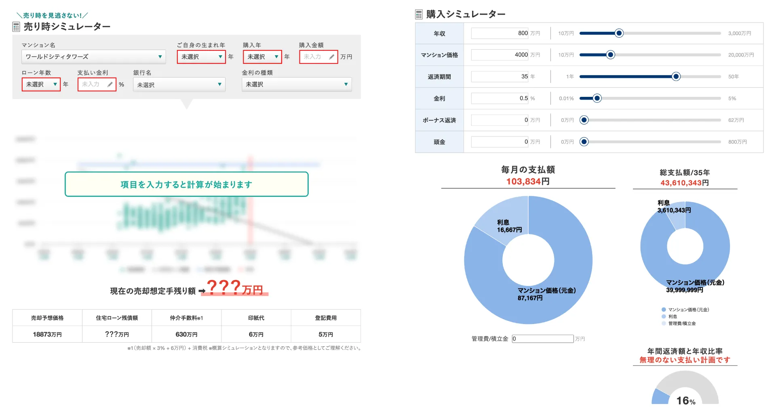Click the 管理費/積立金 legend dot
This screenshot has width=776, height=410.
(x=664, y=323)
